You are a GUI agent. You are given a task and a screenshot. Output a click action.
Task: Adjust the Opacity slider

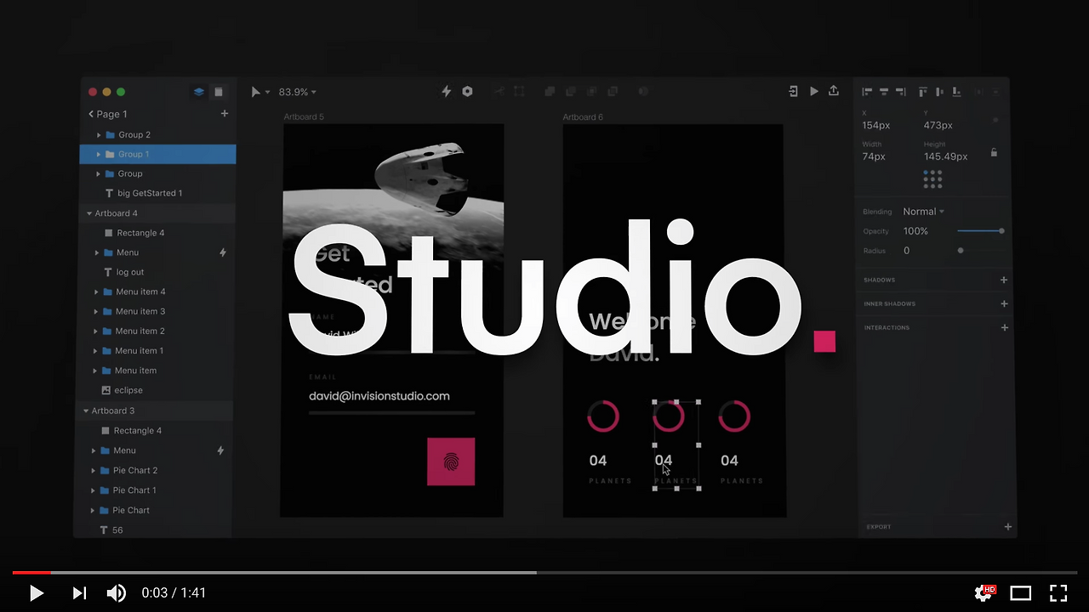pos(980,230)
